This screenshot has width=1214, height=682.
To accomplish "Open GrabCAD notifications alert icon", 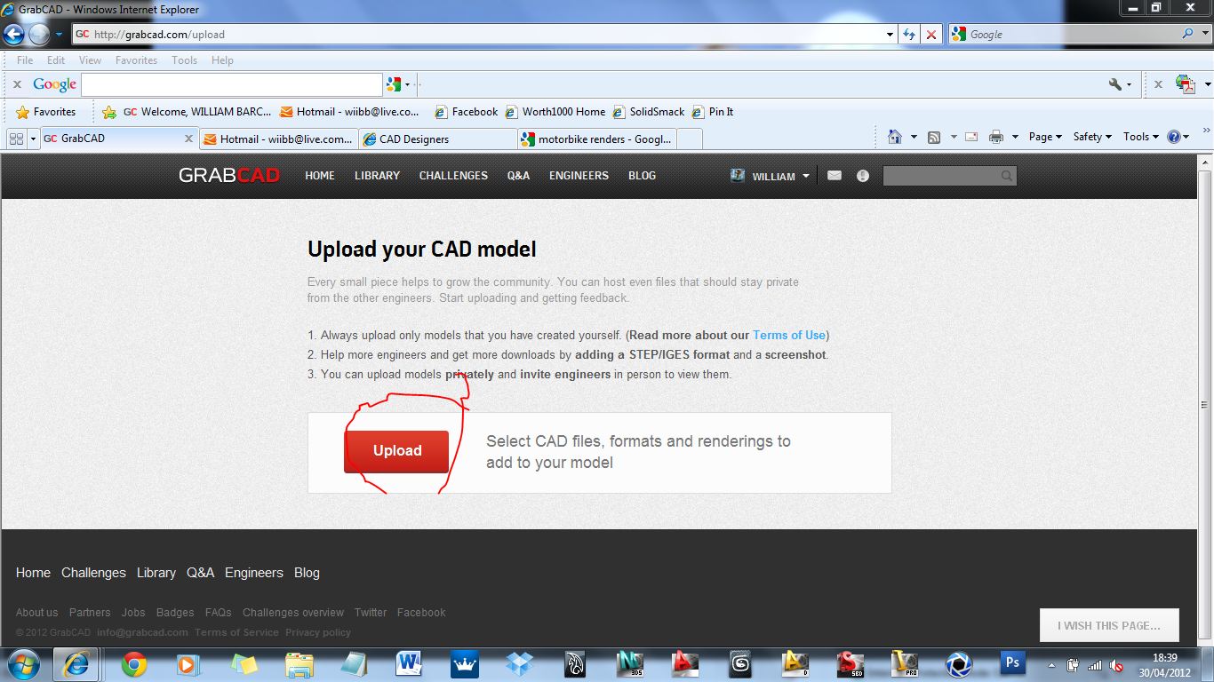I will 862,176.
